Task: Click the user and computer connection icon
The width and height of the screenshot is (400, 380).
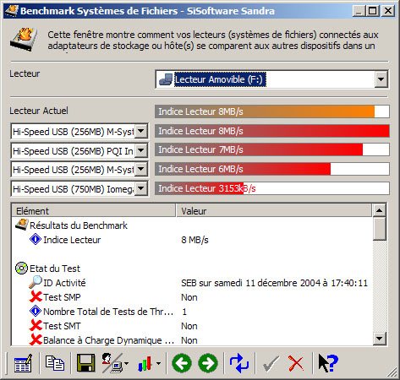Action: (112, 363)
